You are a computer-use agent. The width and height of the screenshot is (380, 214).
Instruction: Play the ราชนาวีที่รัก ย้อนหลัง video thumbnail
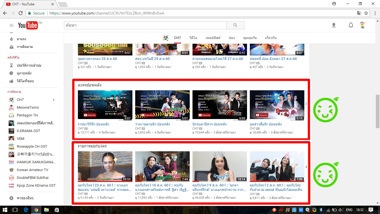(x=105, y=105)
